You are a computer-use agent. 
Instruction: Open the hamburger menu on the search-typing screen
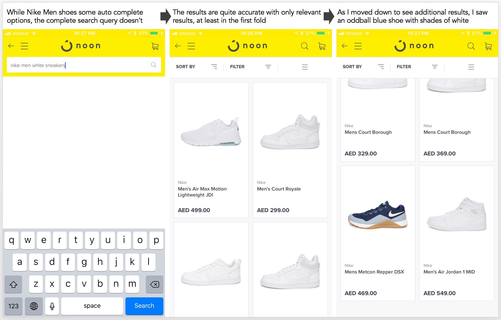[24, 46]
